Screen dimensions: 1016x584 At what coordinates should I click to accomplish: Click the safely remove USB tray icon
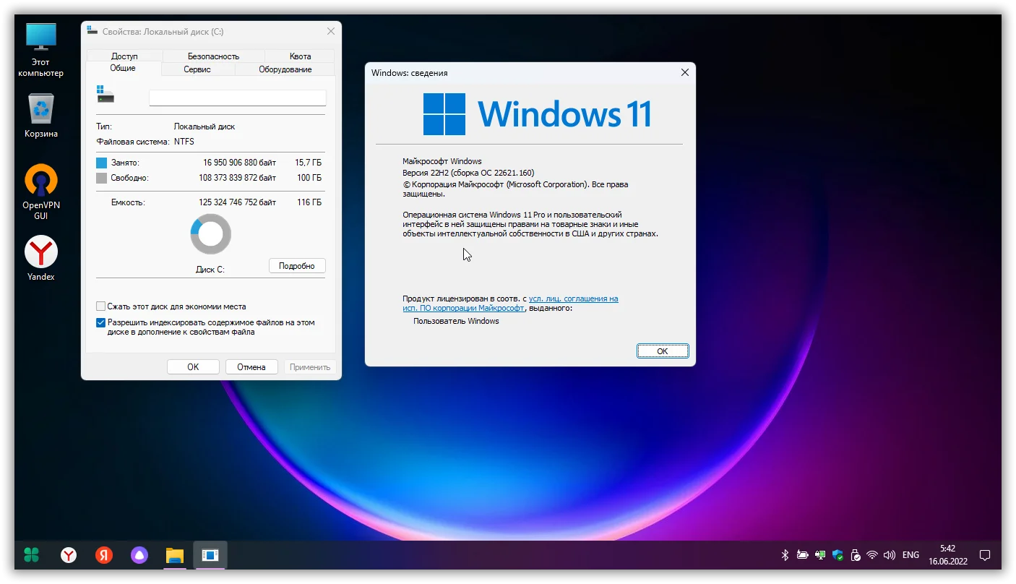pyautogui.click(x=856, y=555)
